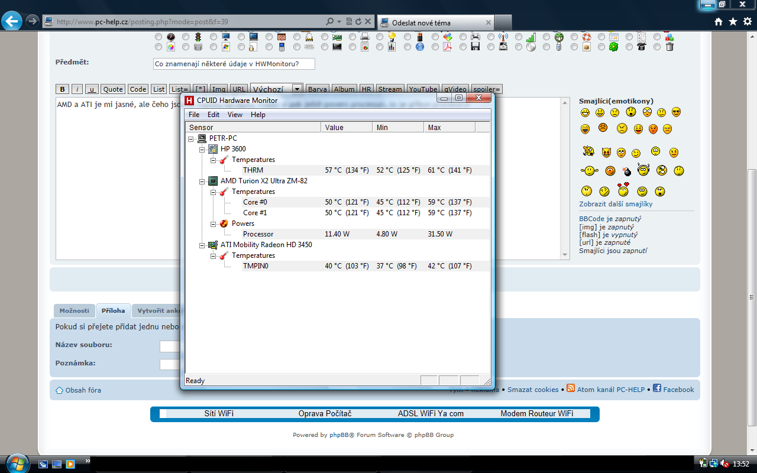Insert the tongue-out smiley
757x473 pixels.
(638, 129)
